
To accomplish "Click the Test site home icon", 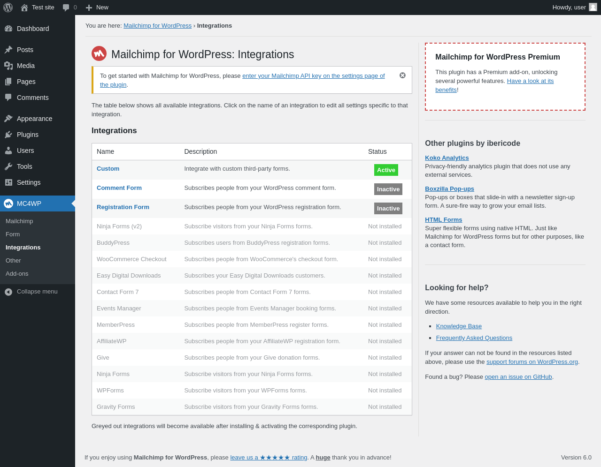I will 24,8.
